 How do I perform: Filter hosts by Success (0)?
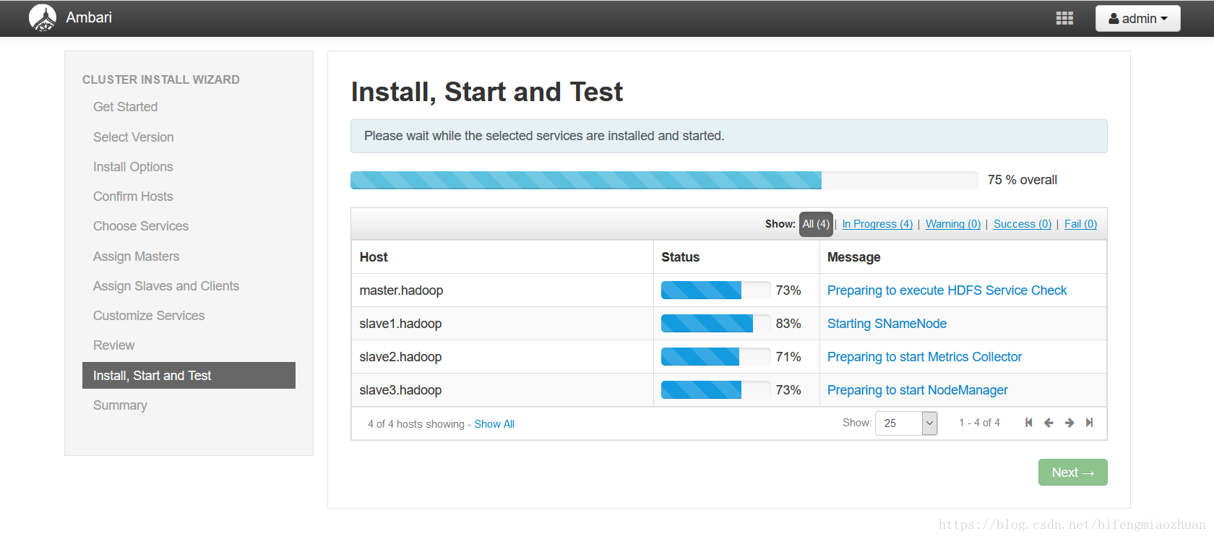coord(1023,224)
